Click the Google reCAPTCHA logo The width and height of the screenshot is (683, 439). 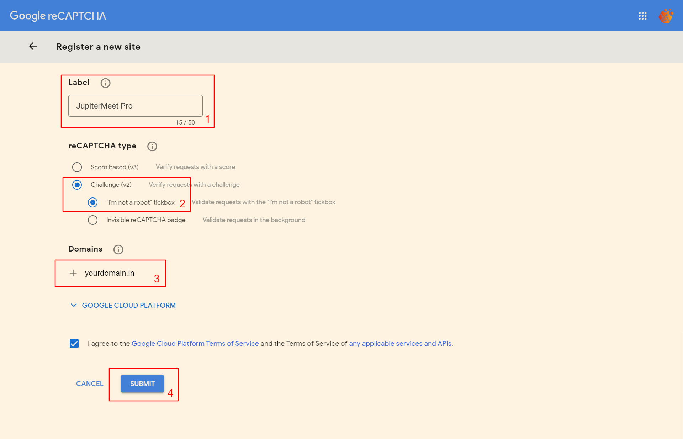[x=58, y=16]
